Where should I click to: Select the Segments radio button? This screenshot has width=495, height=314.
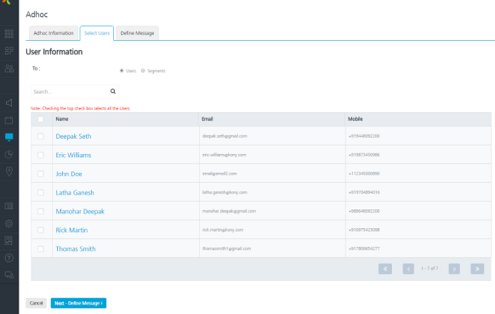tap(143, 71)
